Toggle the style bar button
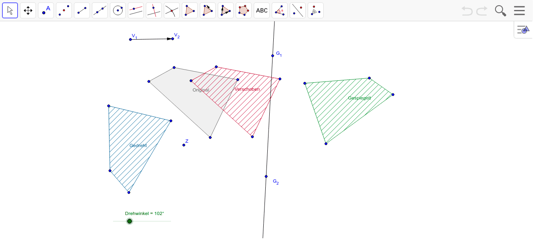Viewport: 533px width, 239px height. click(523, 30)
